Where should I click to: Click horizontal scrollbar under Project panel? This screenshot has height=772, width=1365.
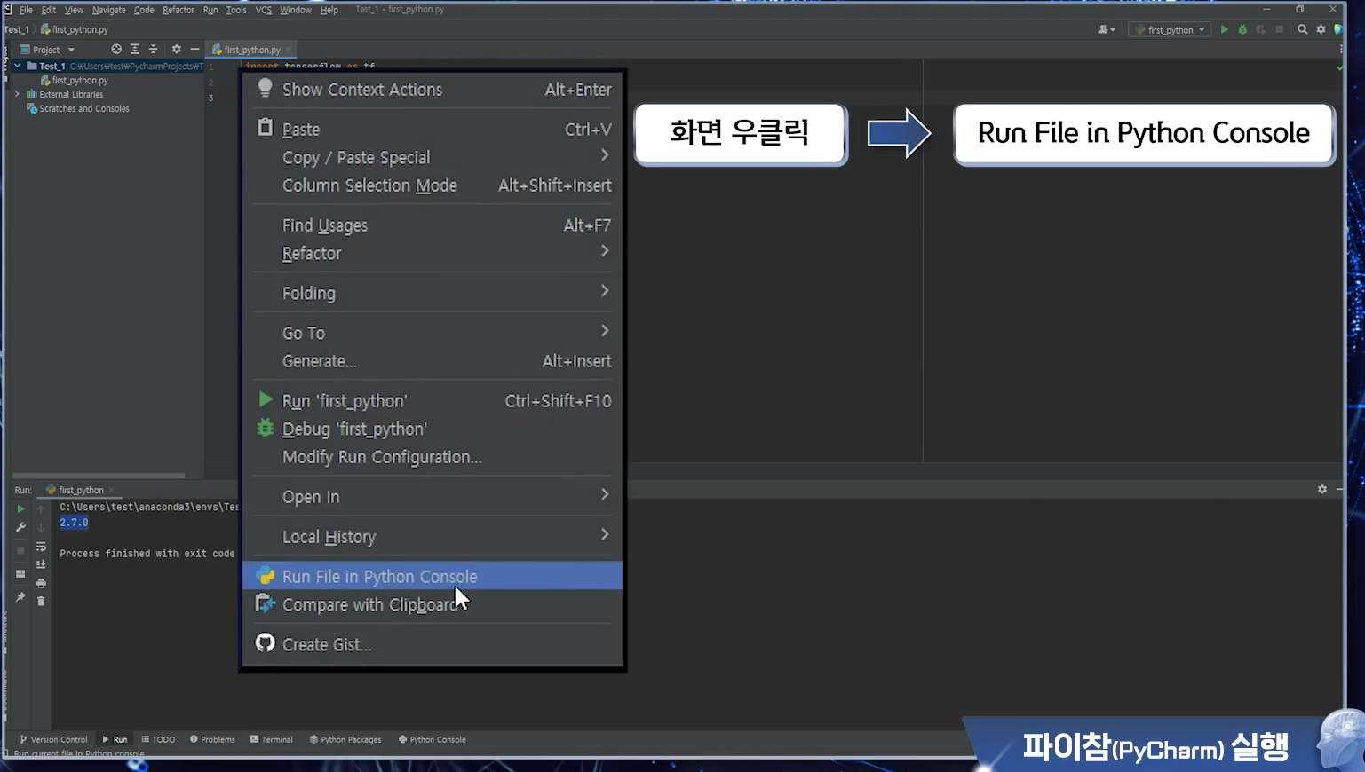[99, 476]
